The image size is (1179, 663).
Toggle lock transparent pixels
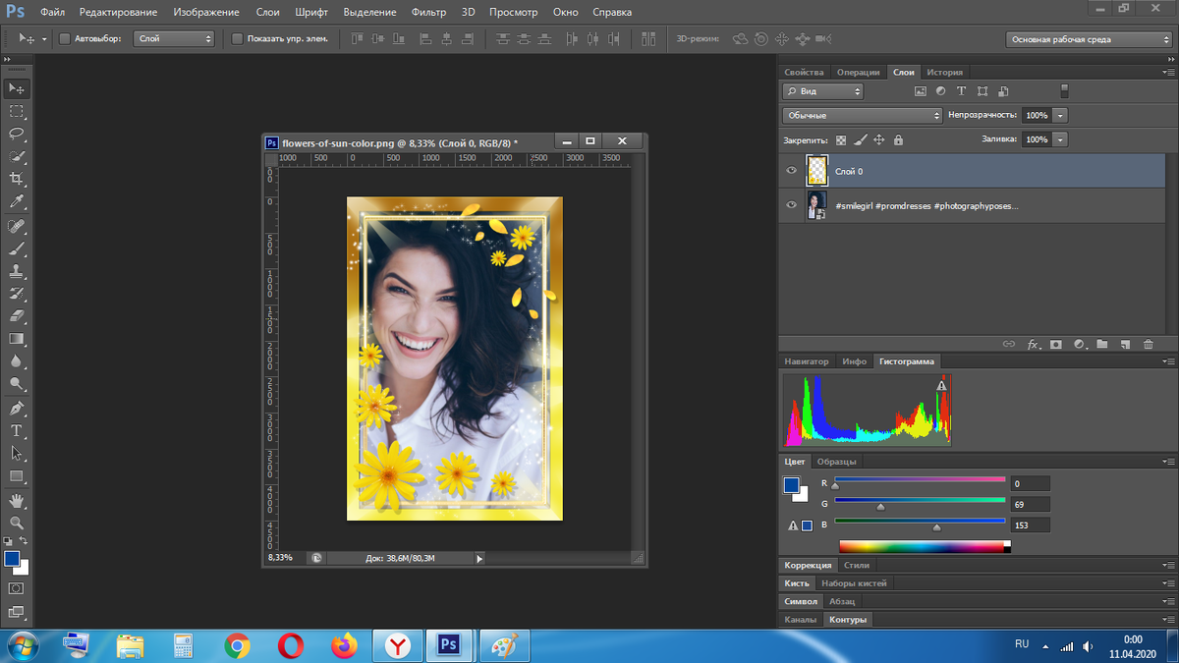(x=841, y=140)
